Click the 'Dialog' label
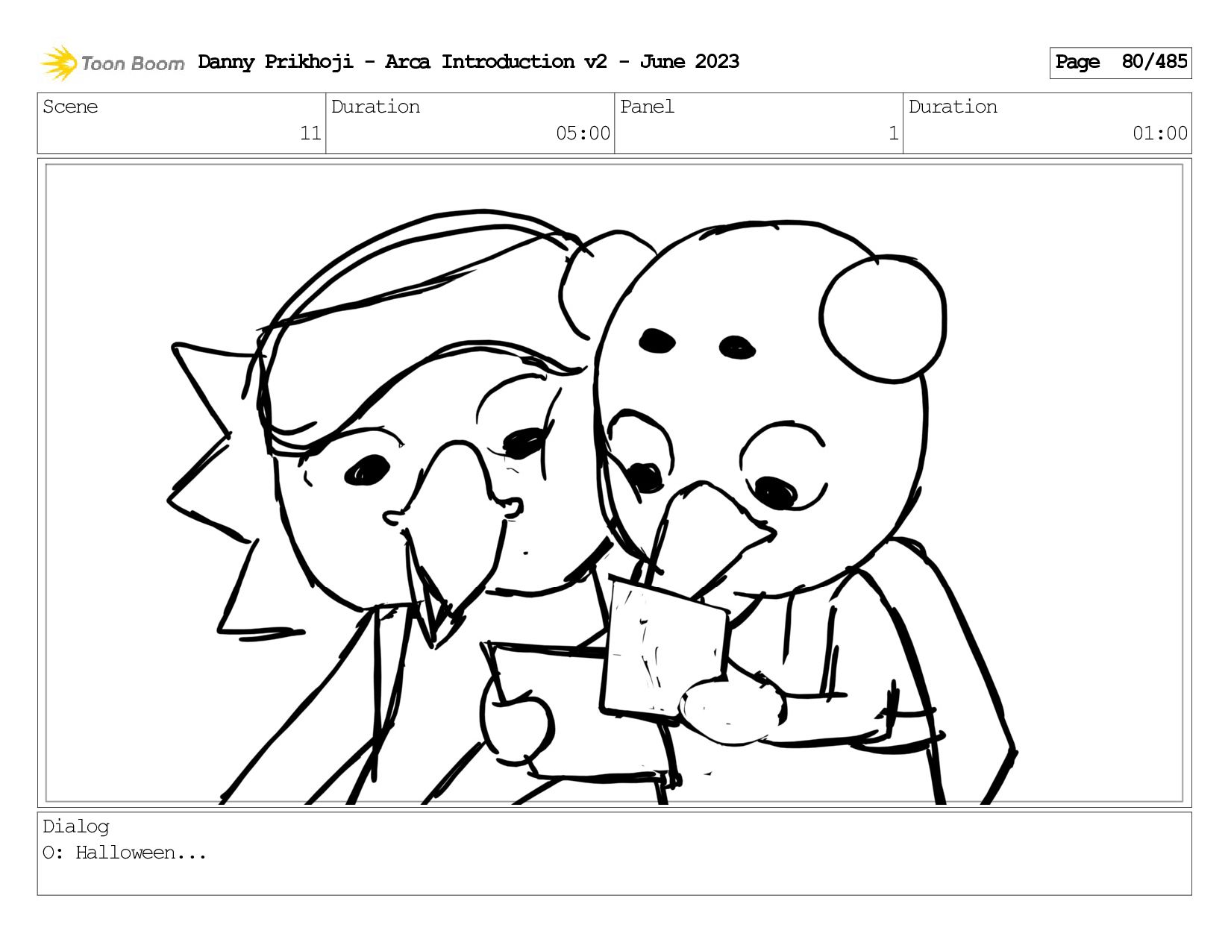Viewport: 1231px width, 951px height. pyautogui.click(x=76, y=826)
